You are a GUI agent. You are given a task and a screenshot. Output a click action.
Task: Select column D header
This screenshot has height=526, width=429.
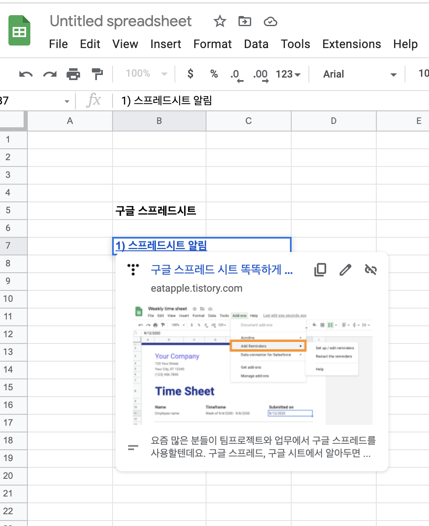coord(334,121)
